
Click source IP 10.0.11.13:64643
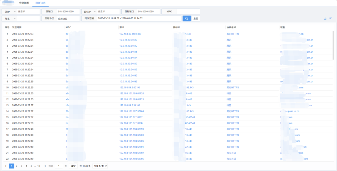tap(128, 82)
